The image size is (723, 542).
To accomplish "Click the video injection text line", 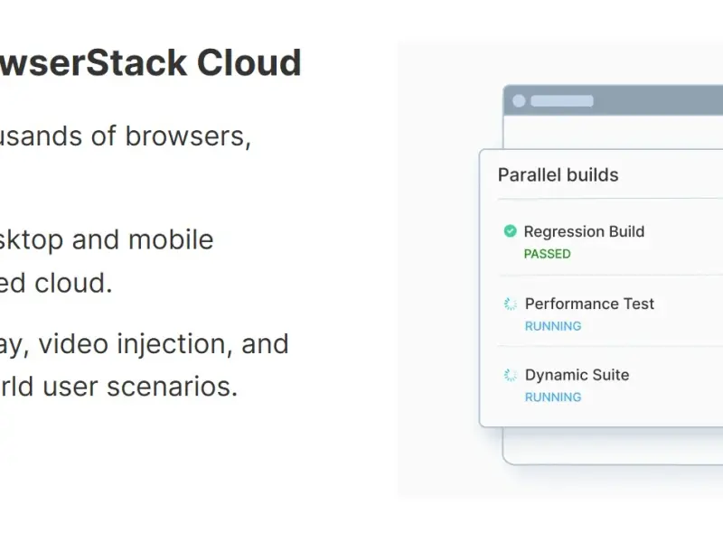I will (x=145, y=344).
